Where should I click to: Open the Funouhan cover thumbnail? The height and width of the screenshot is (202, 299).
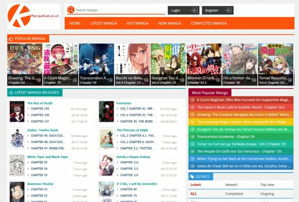coord(106,111)
